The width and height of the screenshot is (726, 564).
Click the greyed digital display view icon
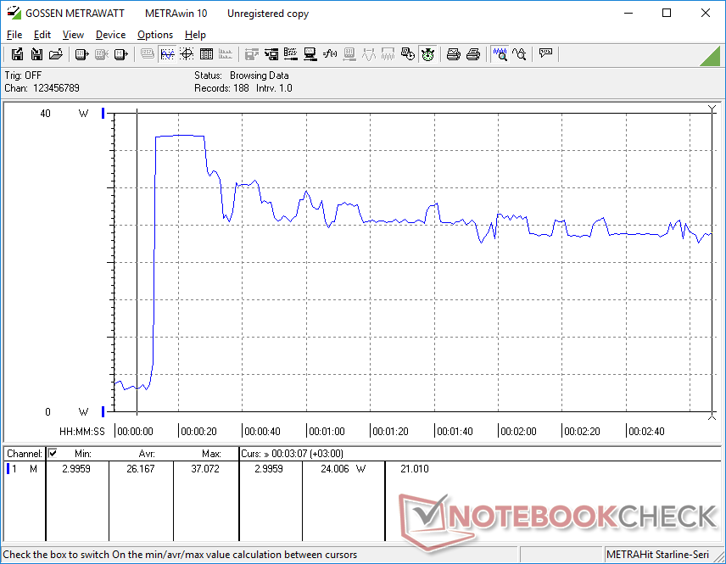click(148, 54)
